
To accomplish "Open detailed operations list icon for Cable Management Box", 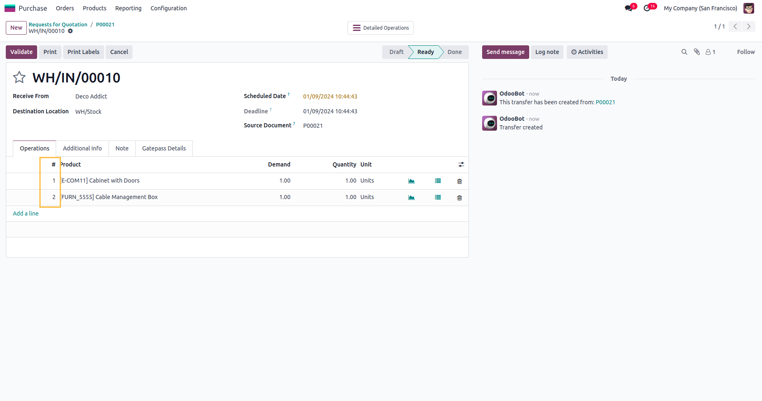I will click(x=438, y=197).
